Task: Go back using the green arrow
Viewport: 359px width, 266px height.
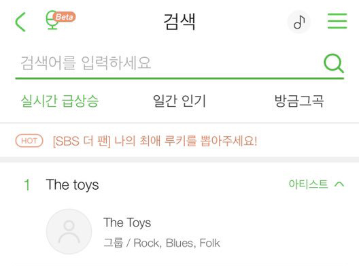Action: pos(20,22)
